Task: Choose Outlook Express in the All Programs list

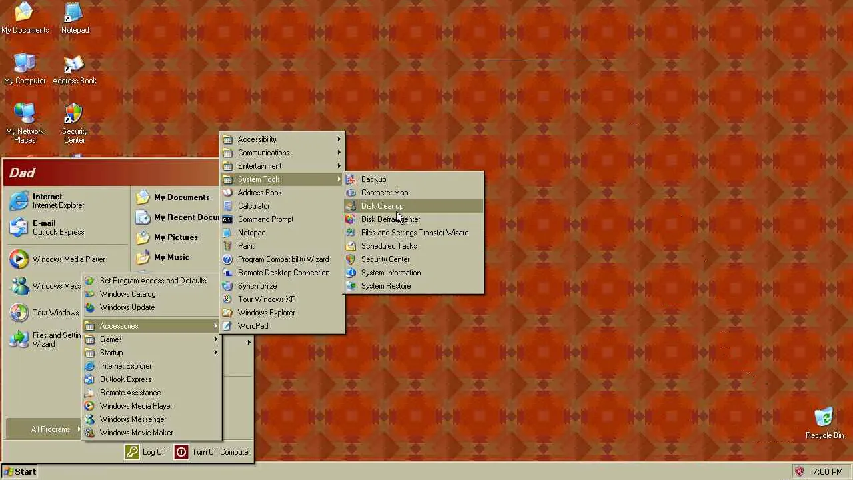Action: click(151, 379)
